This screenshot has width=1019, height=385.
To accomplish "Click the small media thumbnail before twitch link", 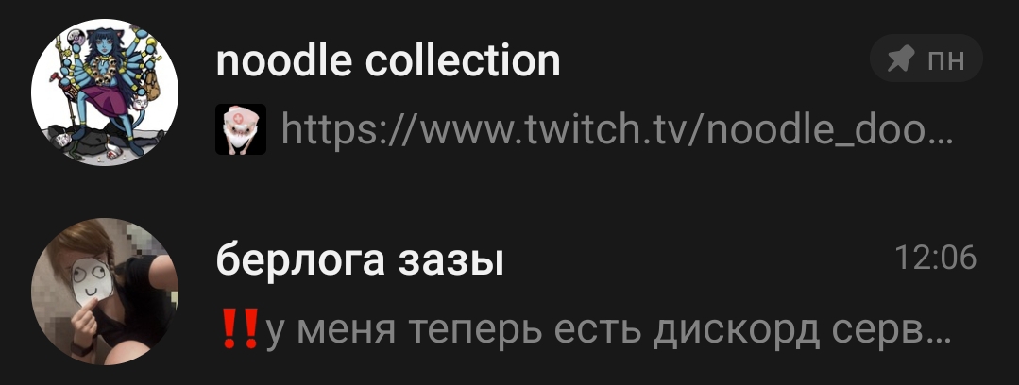I will (x=241, y=129).
